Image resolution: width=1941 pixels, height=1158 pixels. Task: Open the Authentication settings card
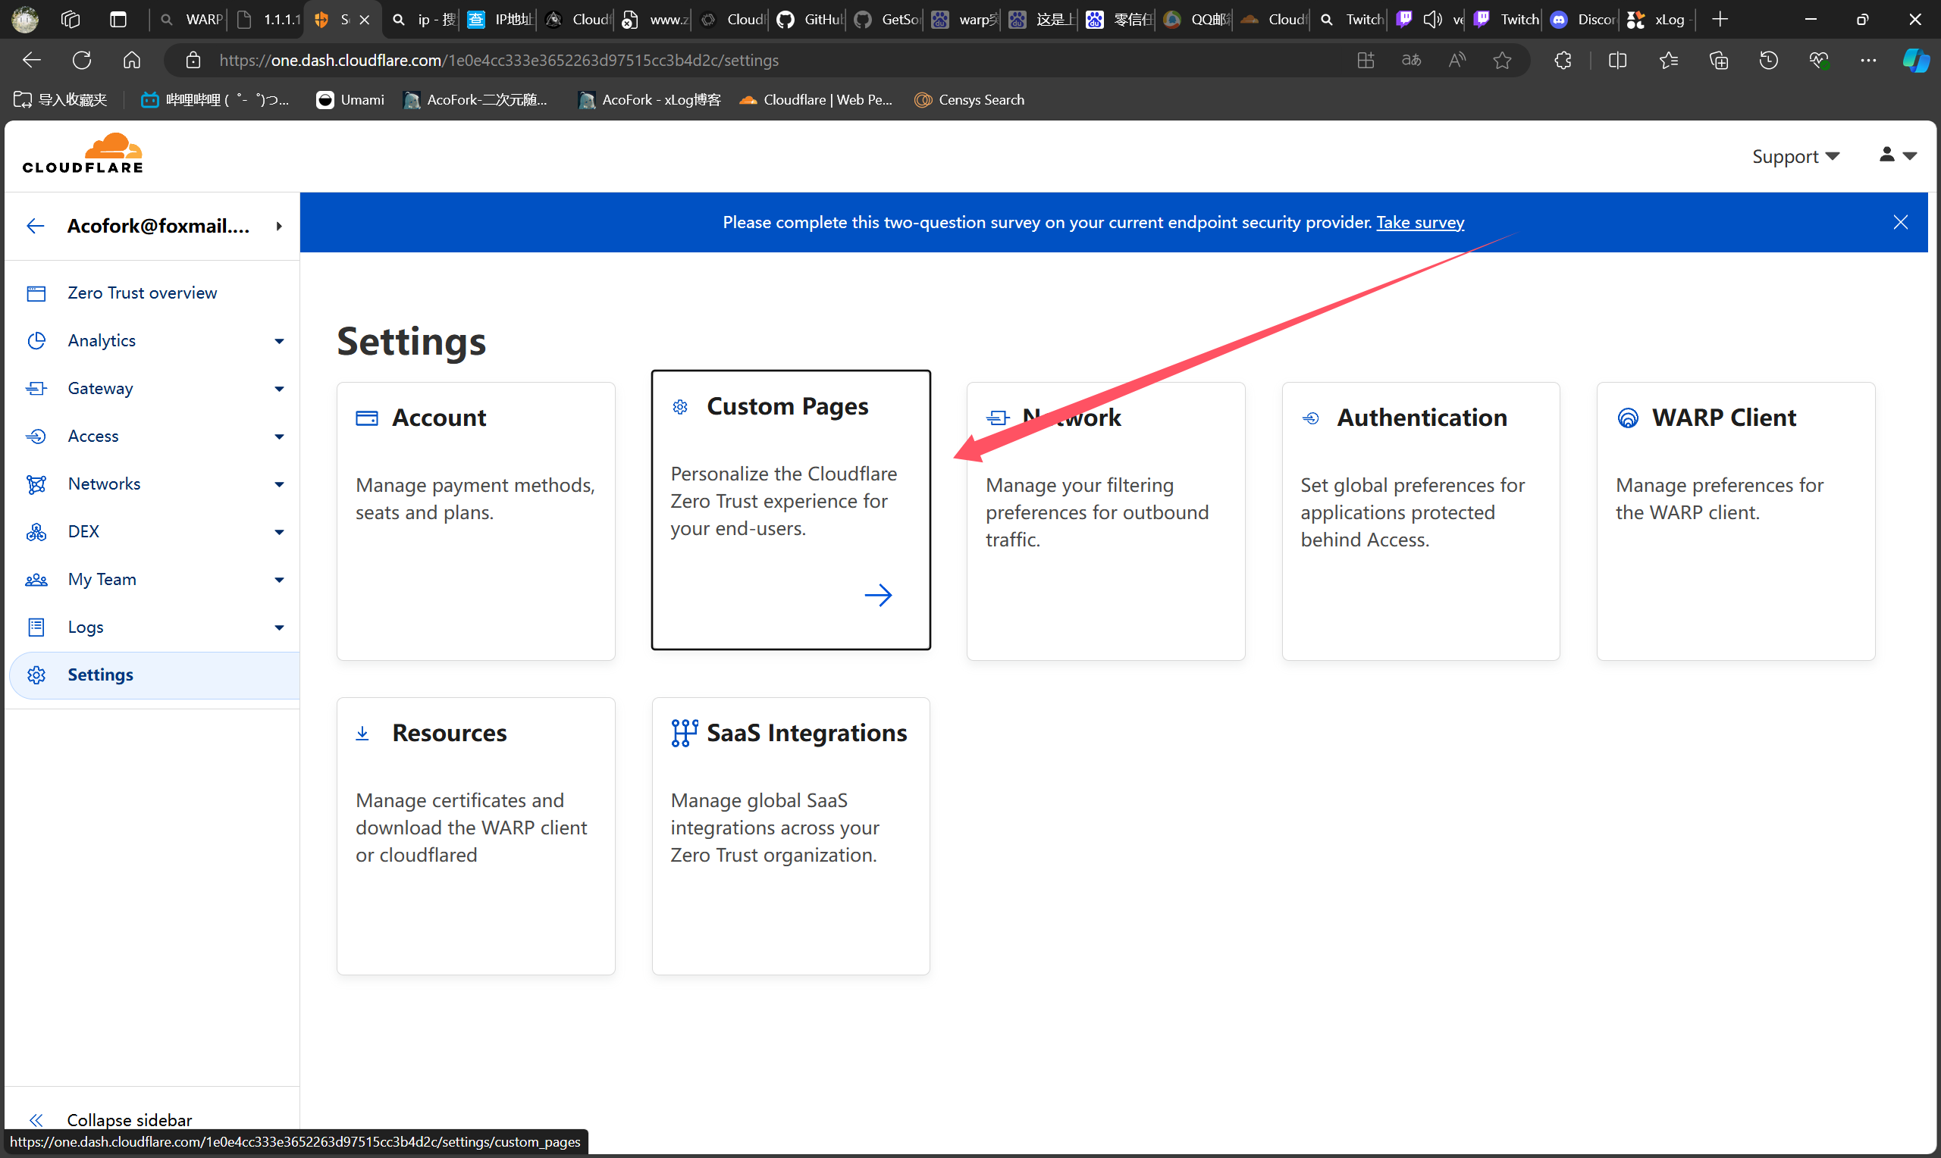1420,521
